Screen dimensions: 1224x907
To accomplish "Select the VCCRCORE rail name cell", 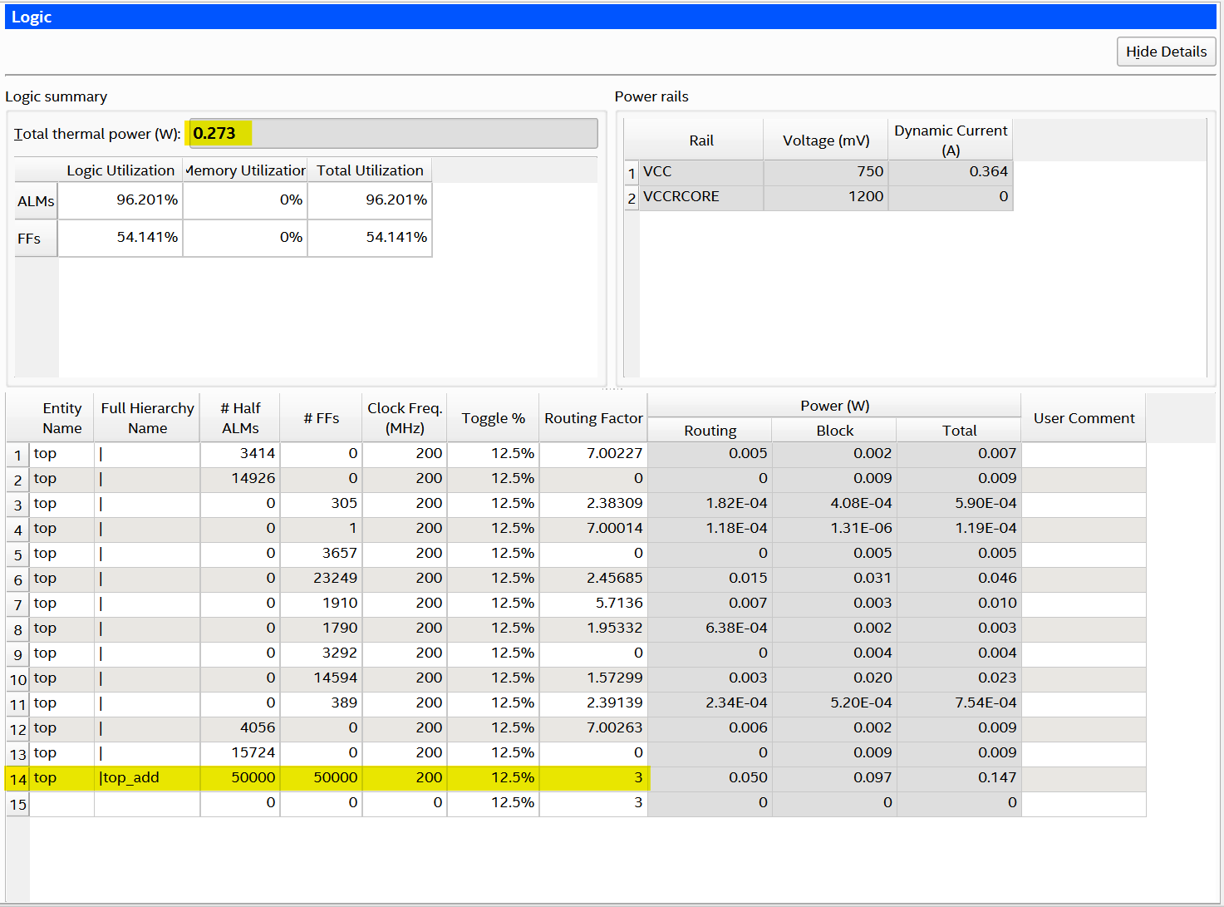I will click(700, 197).
